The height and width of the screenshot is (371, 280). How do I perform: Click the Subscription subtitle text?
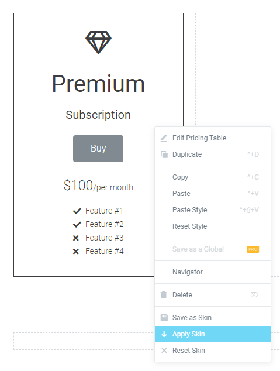pyautogui.click(x=98, y=115)
